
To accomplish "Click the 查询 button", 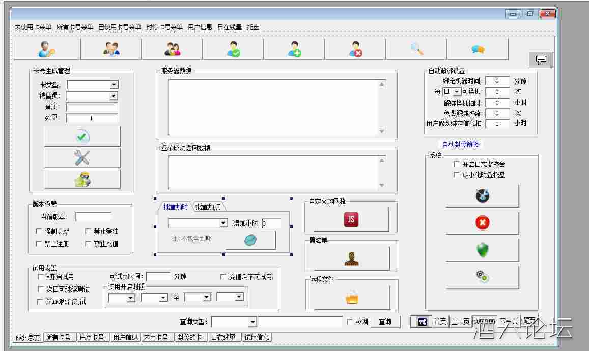I will (385, 322).
